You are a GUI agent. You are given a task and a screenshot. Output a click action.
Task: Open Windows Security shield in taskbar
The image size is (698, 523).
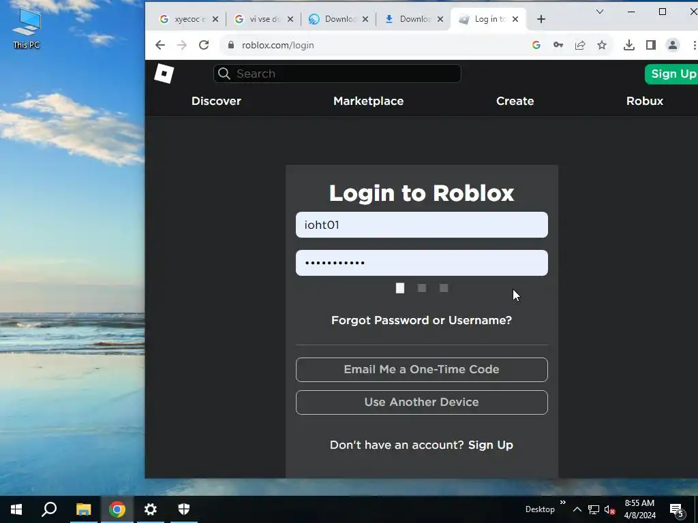tap(184, 509)
